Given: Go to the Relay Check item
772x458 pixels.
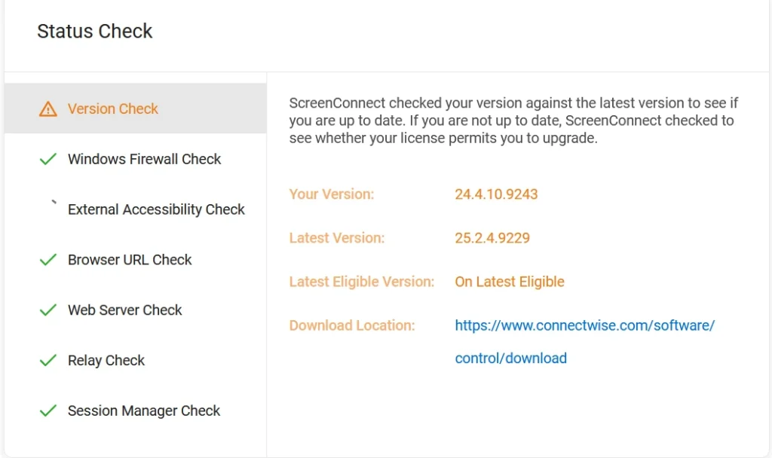Looking at the screenshot, I should pos(106,361).
